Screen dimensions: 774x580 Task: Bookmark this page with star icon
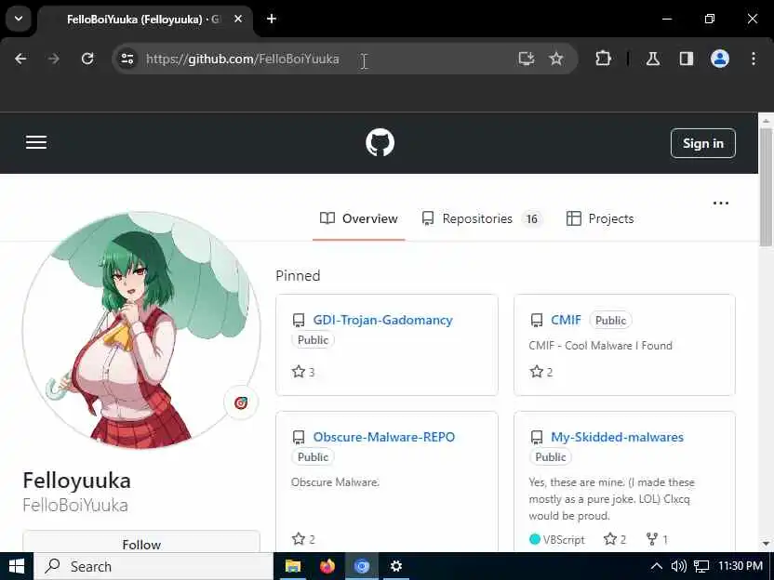[555, 59]
